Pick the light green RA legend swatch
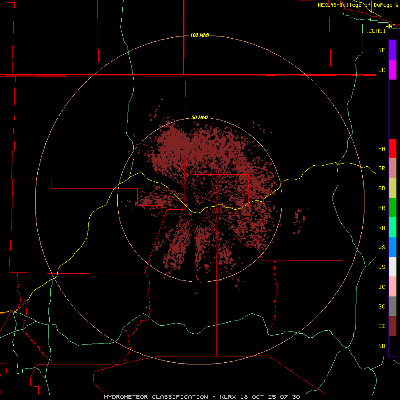400x400 pixels. 392,228
